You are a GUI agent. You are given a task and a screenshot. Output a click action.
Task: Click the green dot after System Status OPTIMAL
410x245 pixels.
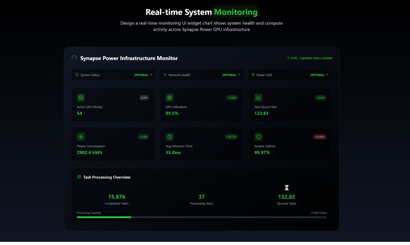tap(151, 75)
